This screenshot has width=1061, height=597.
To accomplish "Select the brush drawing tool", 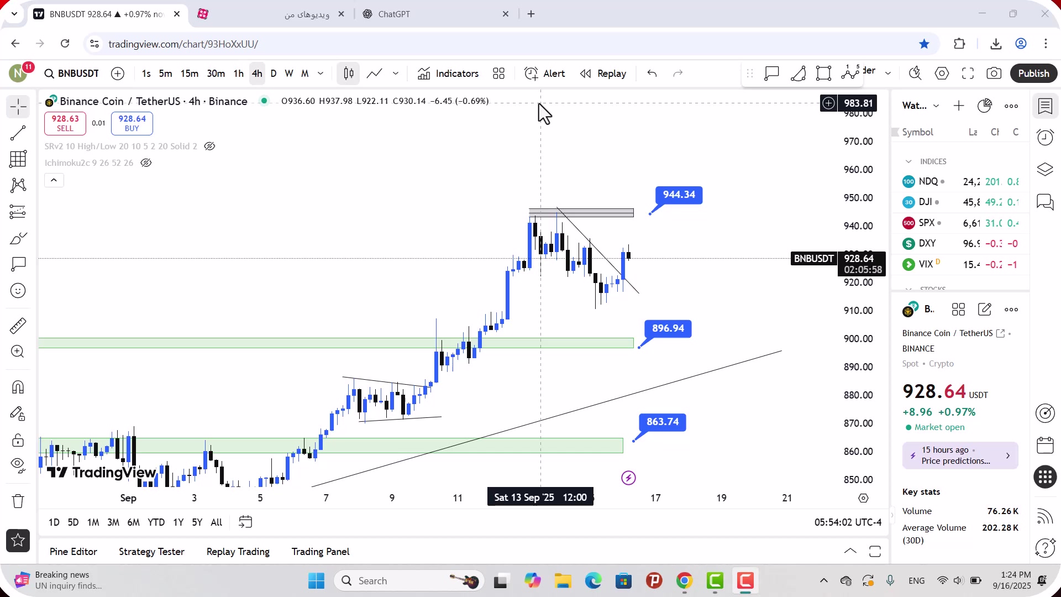I will click(x=18, y=238).
